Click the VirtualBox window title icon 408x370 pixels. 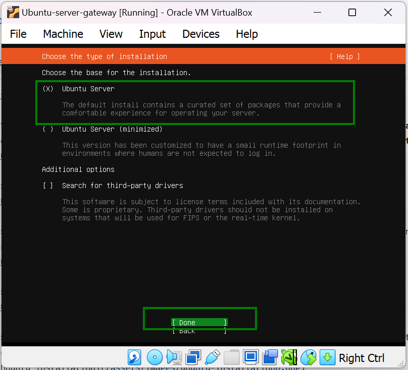[x=13, y=13]
